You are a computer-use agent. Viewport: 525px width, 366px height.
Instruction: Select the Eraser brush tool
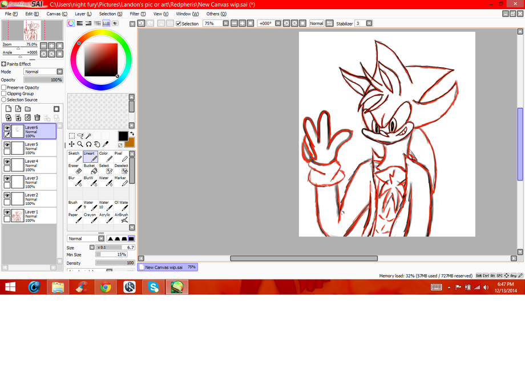(x=75, y=168)
